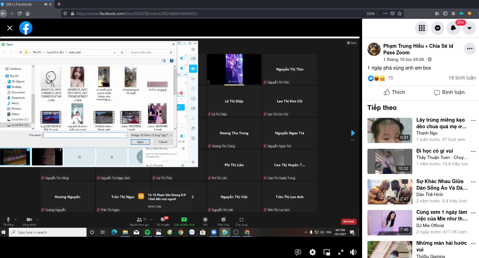Open 'Sự Khác Nhau Giữa Dân Sống Ảo' video title
This screenshot has height=258, width=479.
(442, 185)
